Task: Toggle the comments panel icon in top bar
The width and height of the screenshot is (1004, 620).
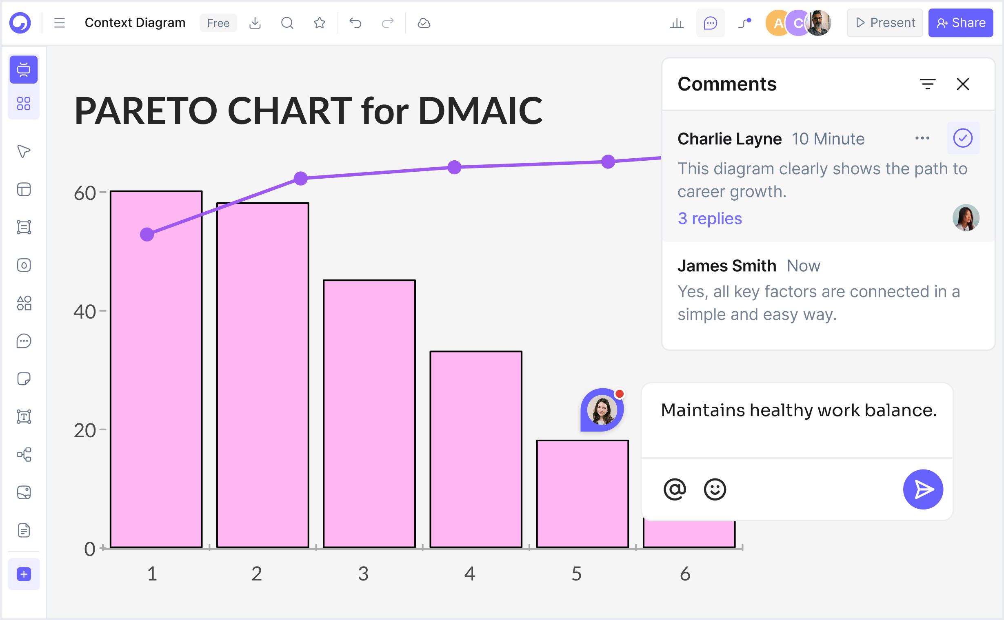Action: pyautogui.click(x=710, y=23)
